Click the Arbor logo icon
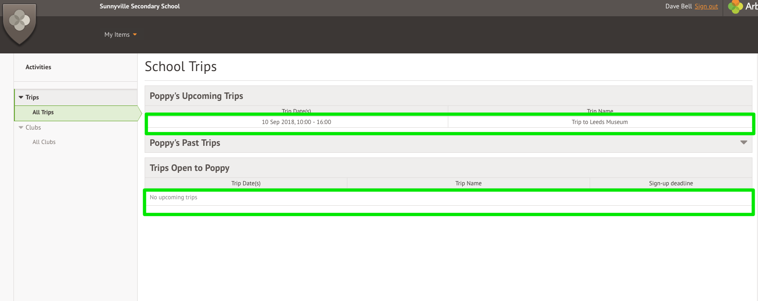Viewport: 758px width, 301px height. click(735, 7)
